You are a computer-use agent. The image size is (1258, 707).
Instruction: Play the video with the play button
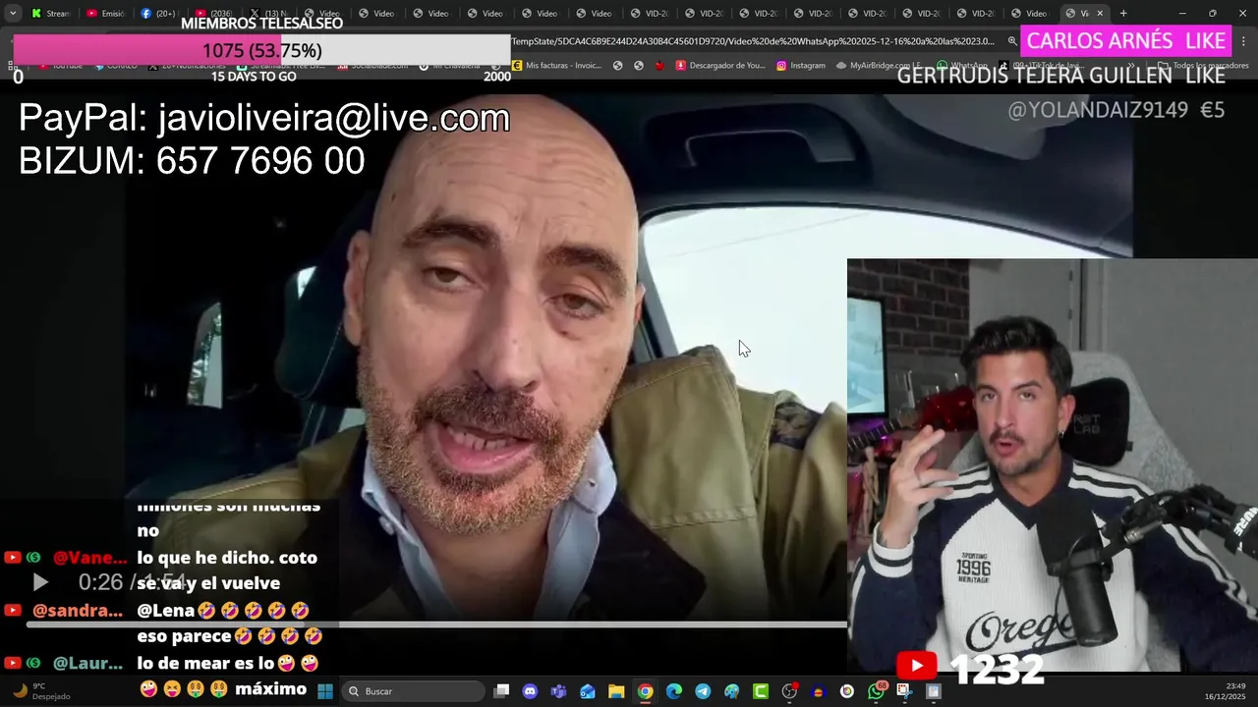40,582
